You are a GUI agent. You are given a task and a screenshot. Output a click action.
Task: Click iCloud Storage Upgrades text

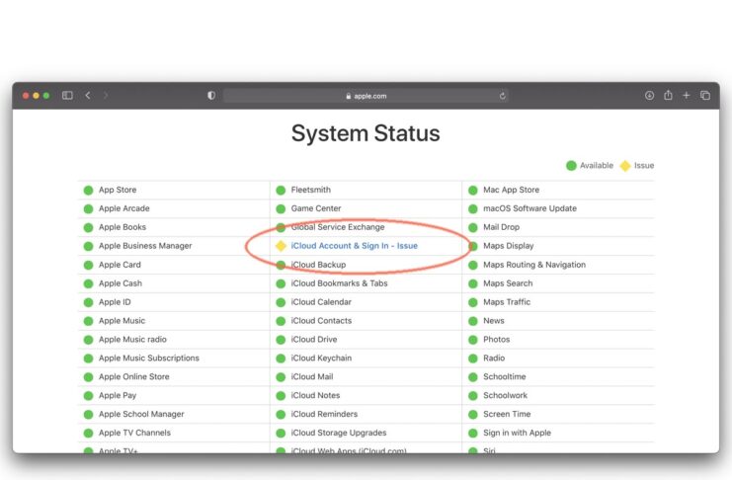(339, 433)
